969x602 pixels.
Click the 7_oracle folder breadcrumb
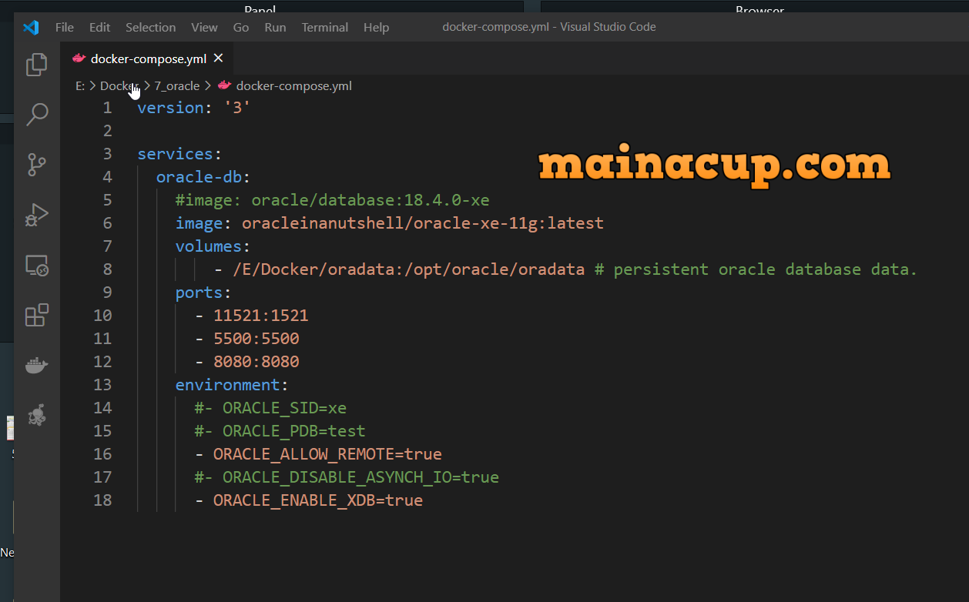(177, 86)
